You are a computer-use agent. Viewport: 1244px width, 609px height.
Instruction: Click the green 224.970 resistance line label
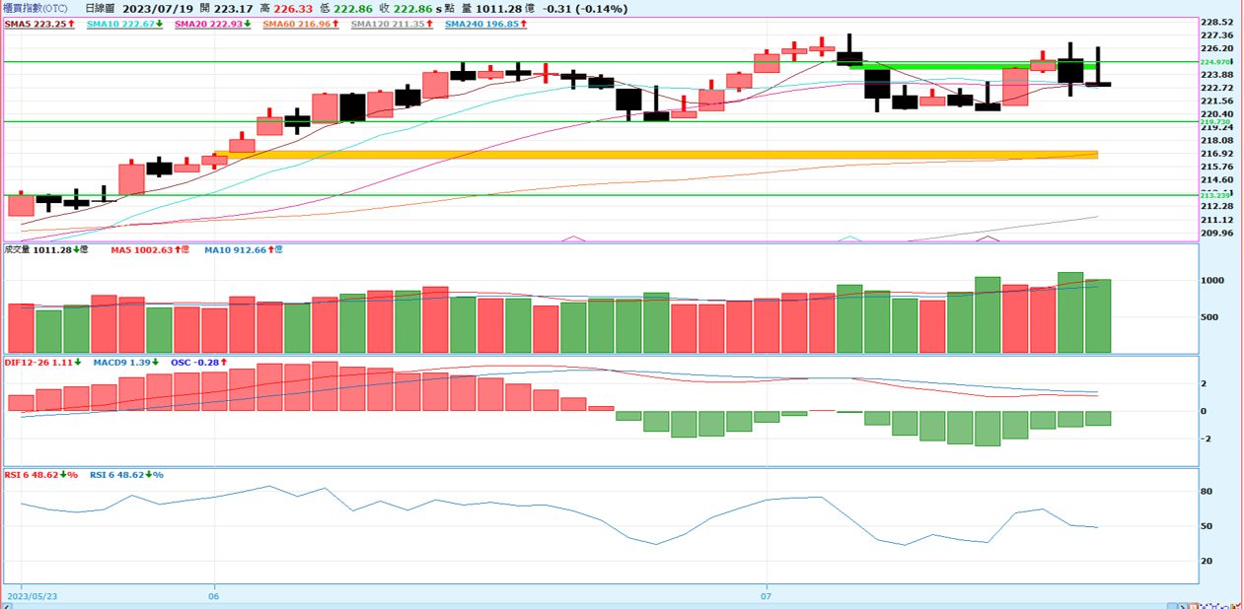[1213, 62]
